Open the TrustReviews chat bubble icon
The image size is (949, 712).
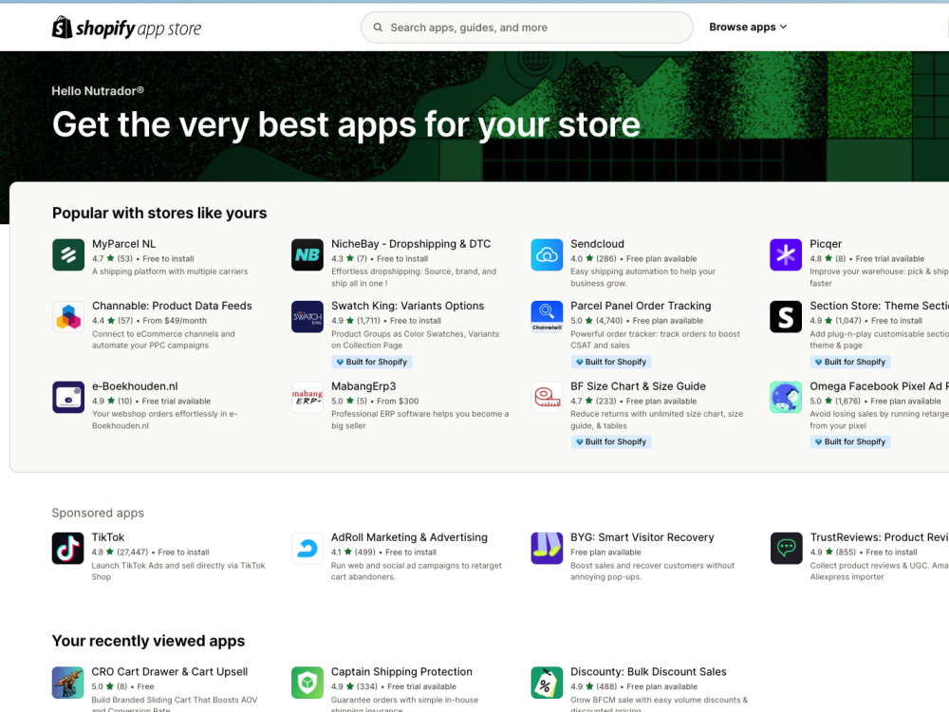point(786,548)
